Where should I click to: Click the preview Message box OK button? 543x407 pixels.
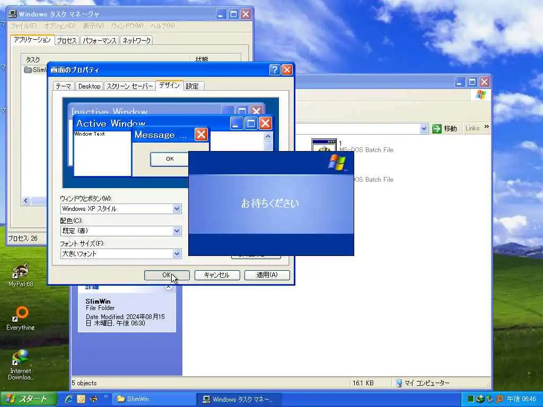tap(170, 159)
